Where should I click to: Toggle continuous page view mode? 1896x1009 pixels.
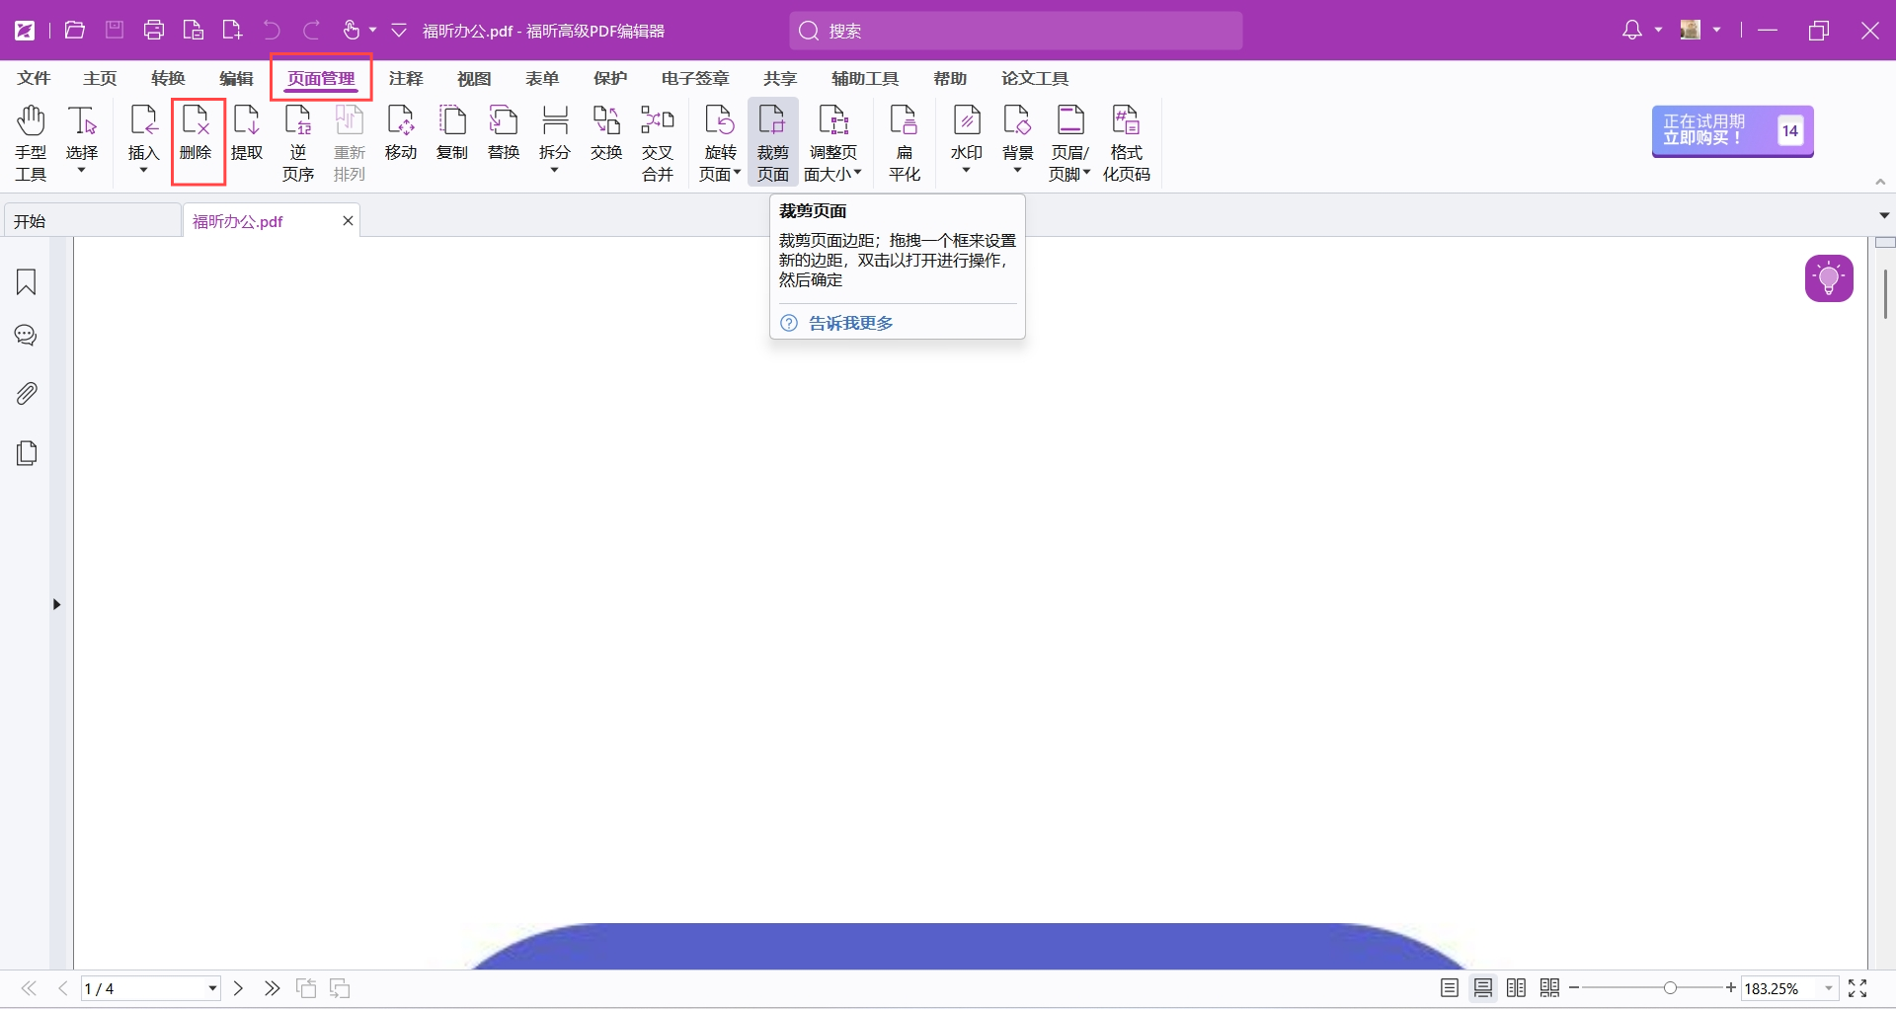pos(1483,988)
